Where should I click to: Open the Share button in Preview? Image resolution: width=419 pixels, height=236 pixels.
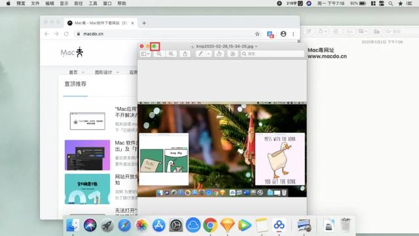click(x=185, y=54)
